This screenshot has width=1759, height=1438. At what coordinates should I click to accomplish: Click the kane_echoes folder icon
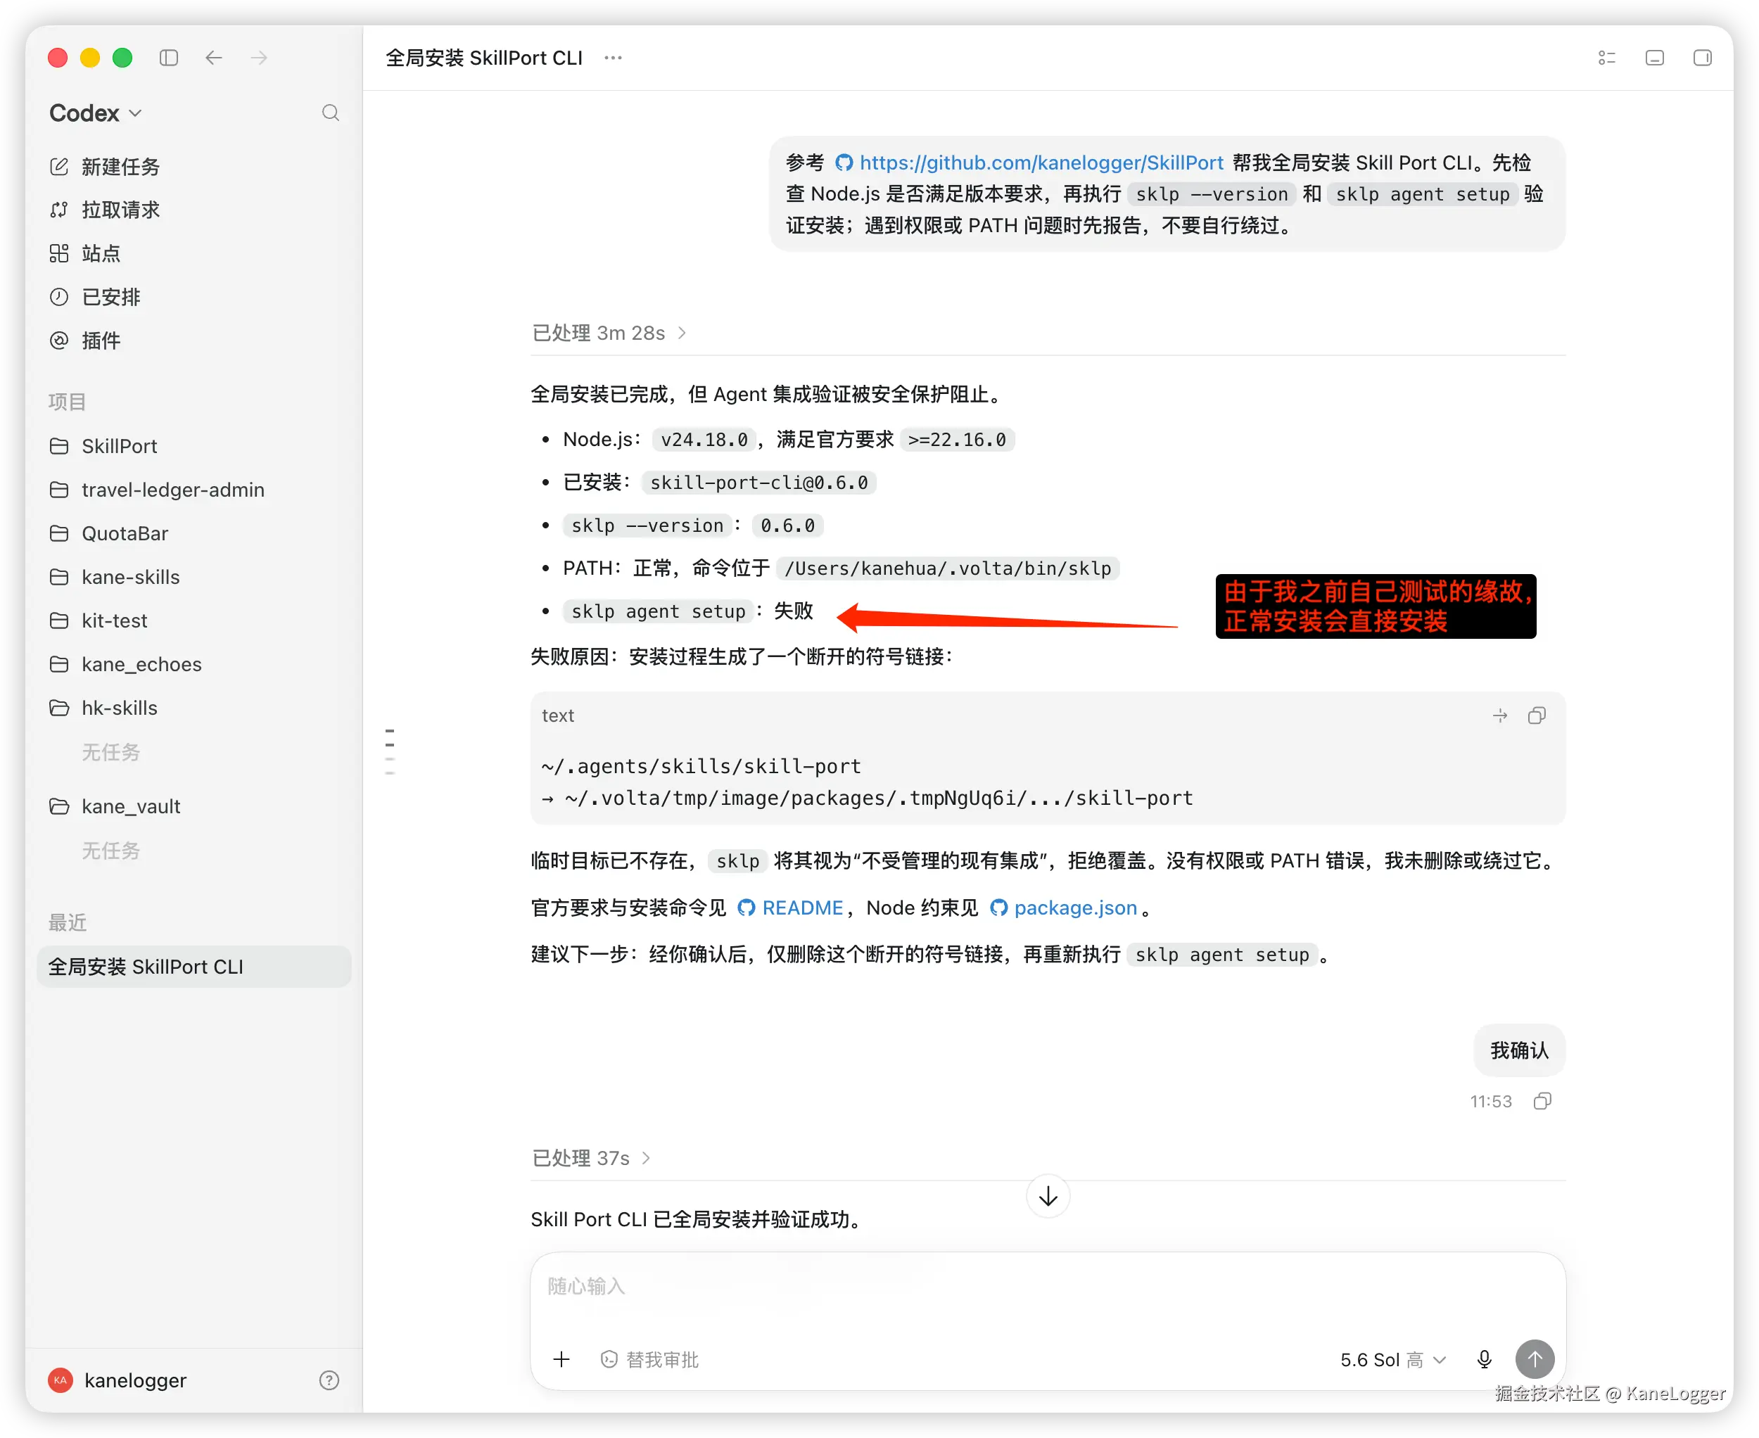pos(59,664)
